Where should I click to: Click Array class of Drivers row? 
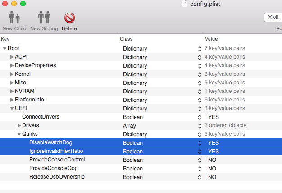(129, 126)
